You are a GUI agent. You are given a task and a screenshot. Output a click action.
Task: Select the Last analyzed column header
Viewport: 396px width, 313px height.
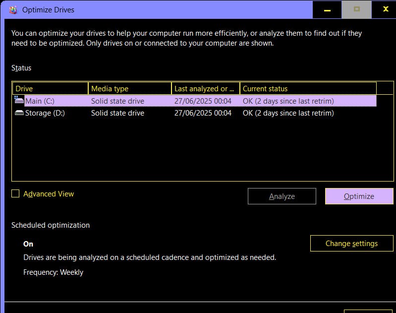[205, 89]
